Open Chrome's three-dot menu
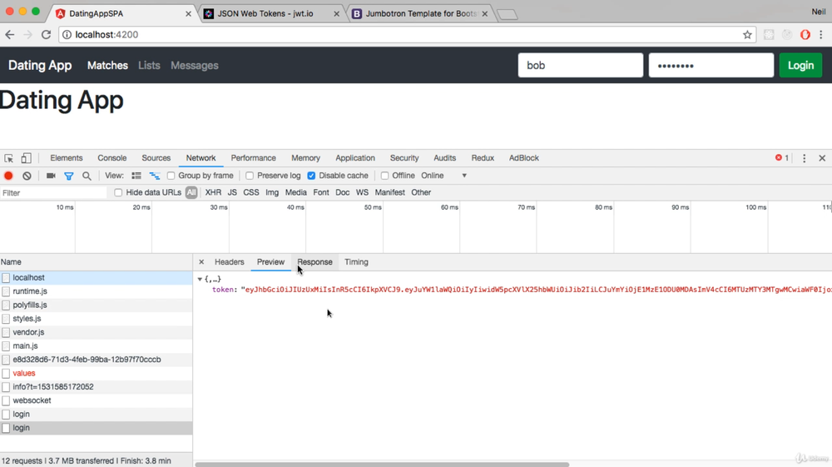Image resolution: width=832 pixels, height=467 pixels. point(821,34)
